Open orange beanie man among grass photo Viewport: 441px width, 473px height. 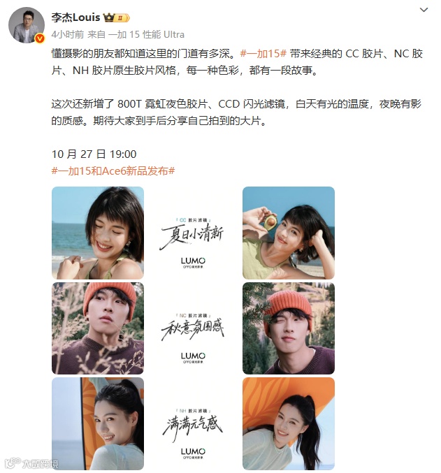(x=98, y=328)
